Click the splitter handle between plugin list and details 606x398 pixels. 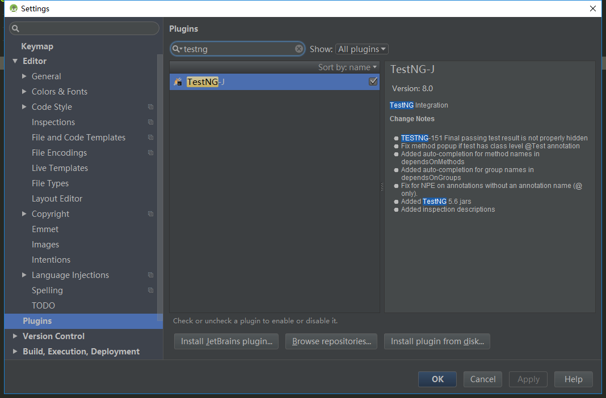(382, 187)
